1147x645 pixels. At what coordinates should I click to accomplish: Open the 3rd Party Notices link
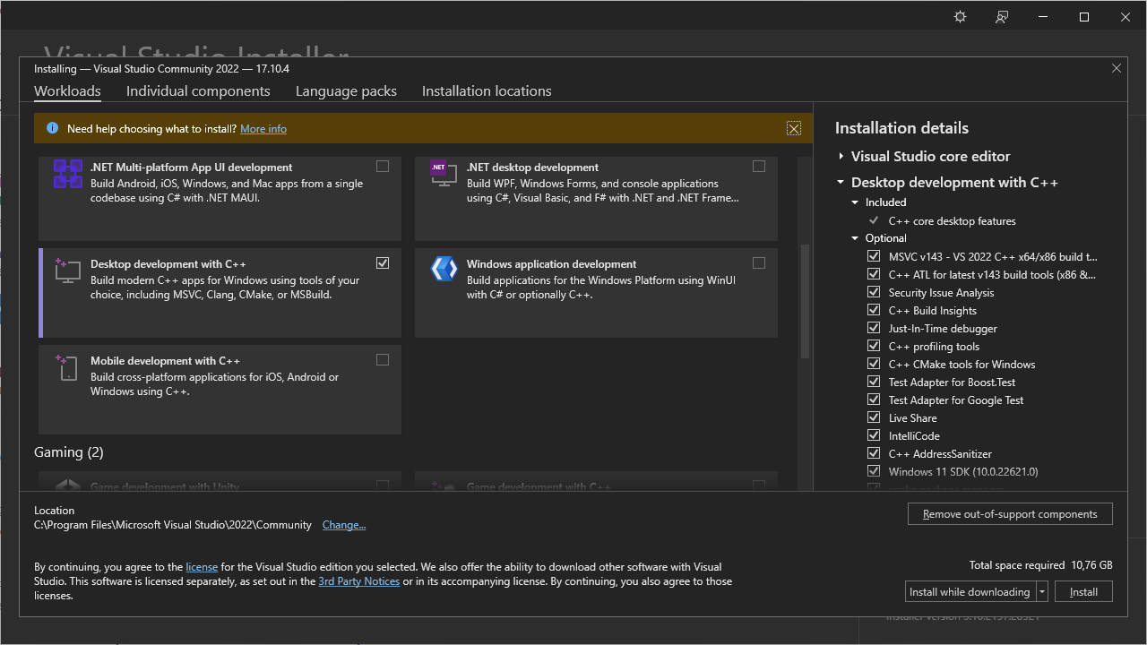[359, 581]
